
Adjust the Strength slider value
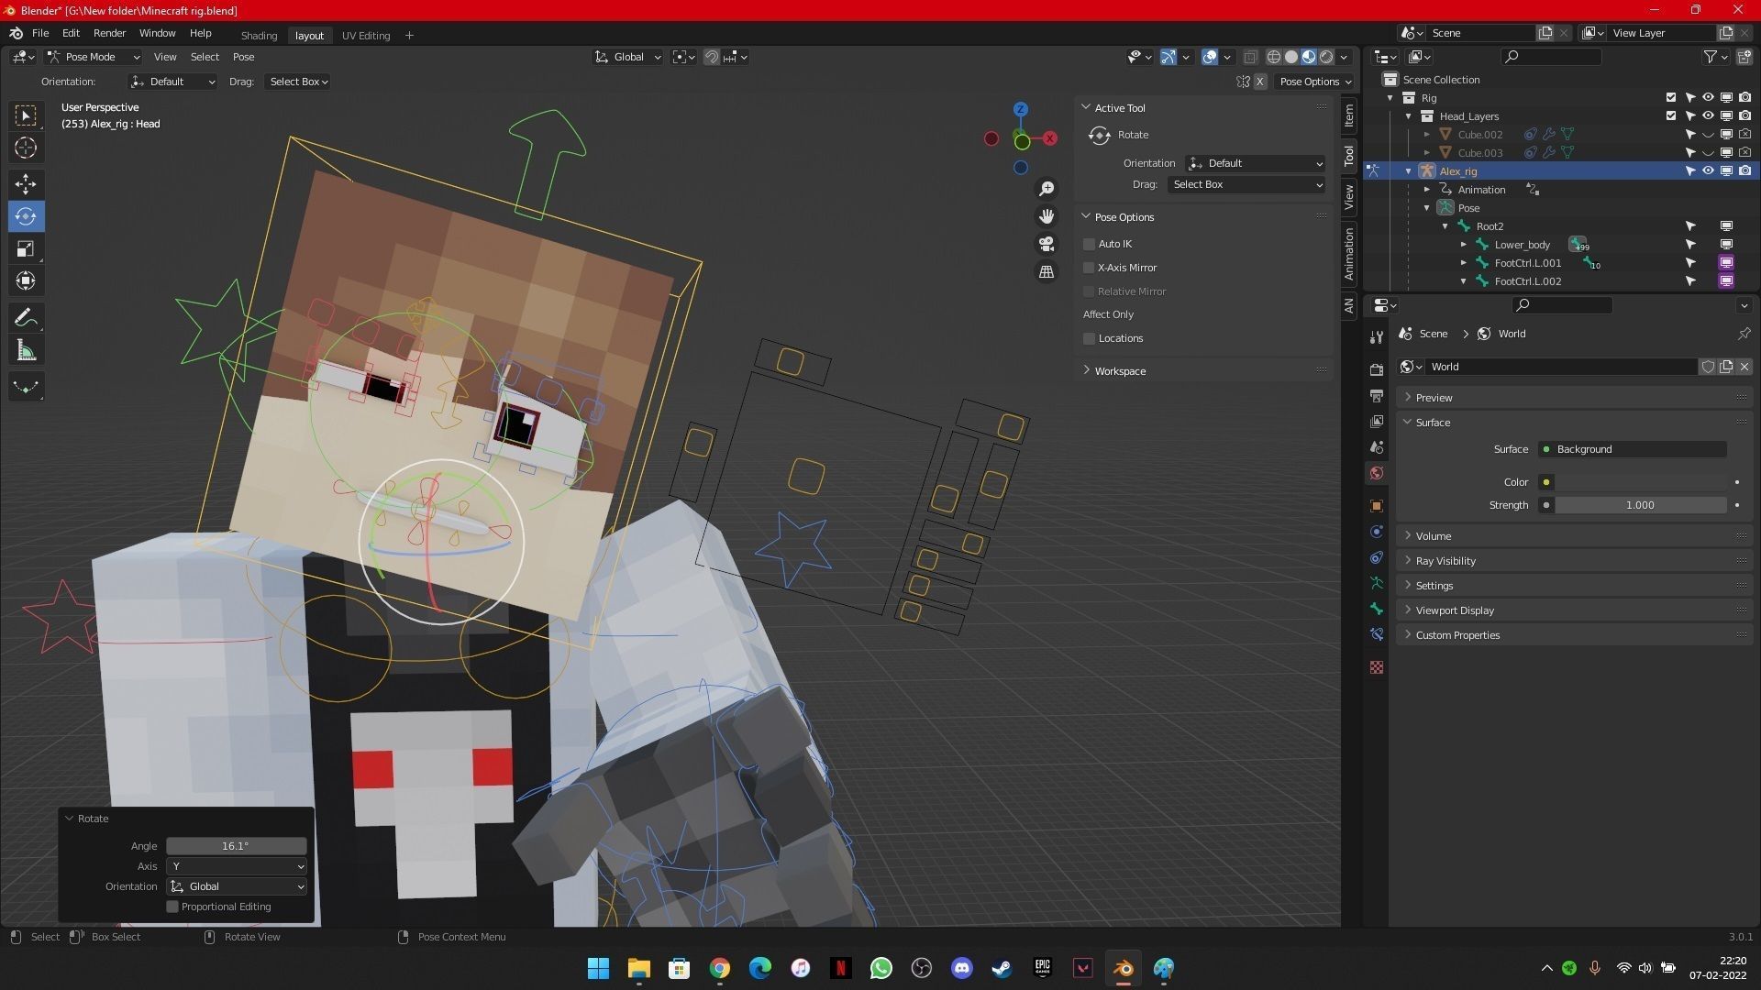[x=1640, y=505]
